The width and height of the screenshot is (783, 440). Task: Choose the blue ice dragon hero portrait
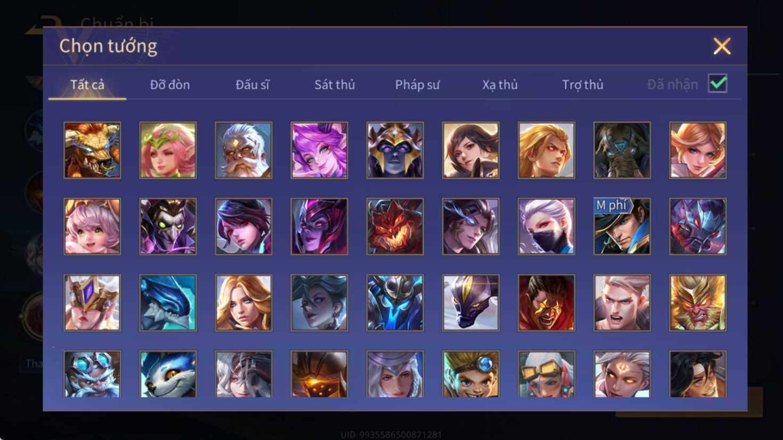[168, 302]
